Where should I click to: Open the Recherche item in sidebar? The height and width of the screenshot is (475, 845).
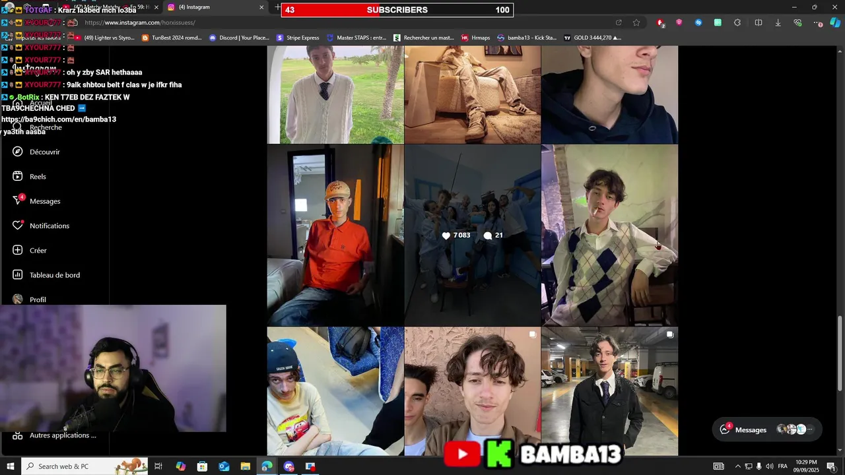(46, 127)
